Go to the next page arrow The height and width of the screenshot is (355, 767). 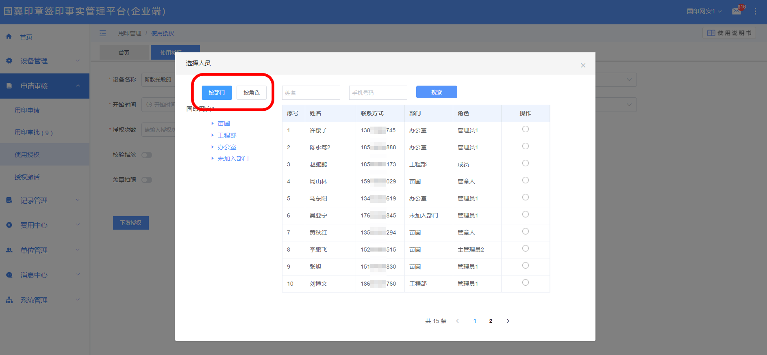pos(508,321)
